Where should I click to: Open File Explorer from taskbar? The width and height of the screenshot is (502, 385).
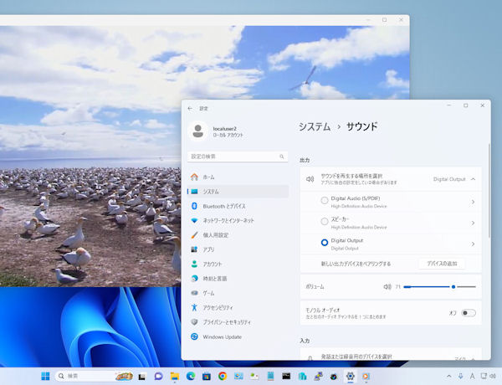click(175, 376)
